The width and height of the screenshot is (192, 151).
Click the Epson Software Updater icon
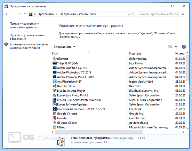coord(54,104)
